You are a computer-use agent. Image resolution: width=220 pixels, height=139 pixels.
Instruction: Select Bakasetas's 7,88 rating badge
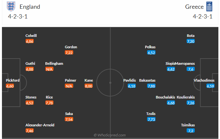[151, 86]
